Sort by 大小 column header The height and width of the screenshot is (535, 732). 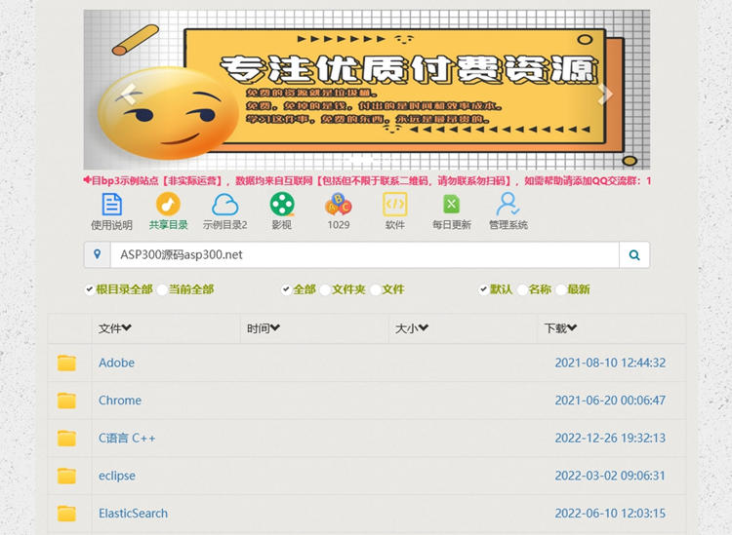click(412, 328)
